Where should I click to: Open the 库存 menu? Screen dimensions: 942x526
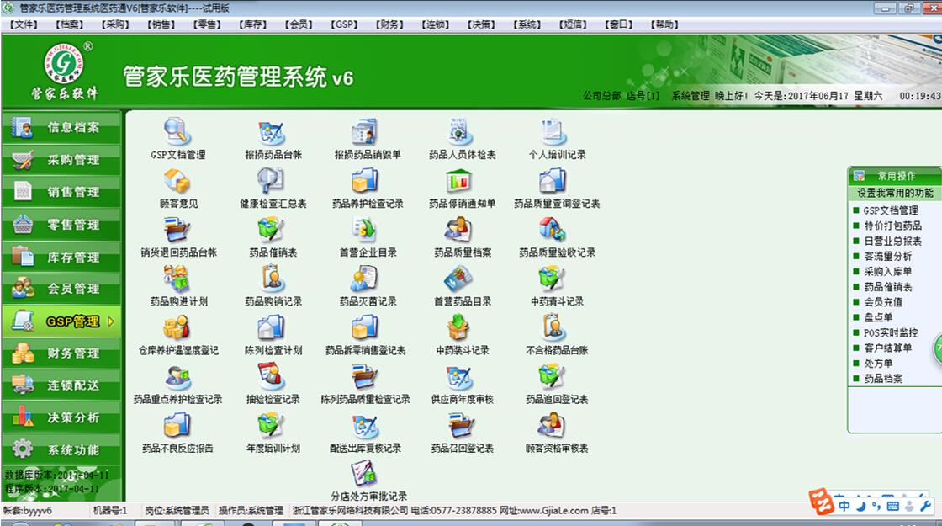point(252,24)
